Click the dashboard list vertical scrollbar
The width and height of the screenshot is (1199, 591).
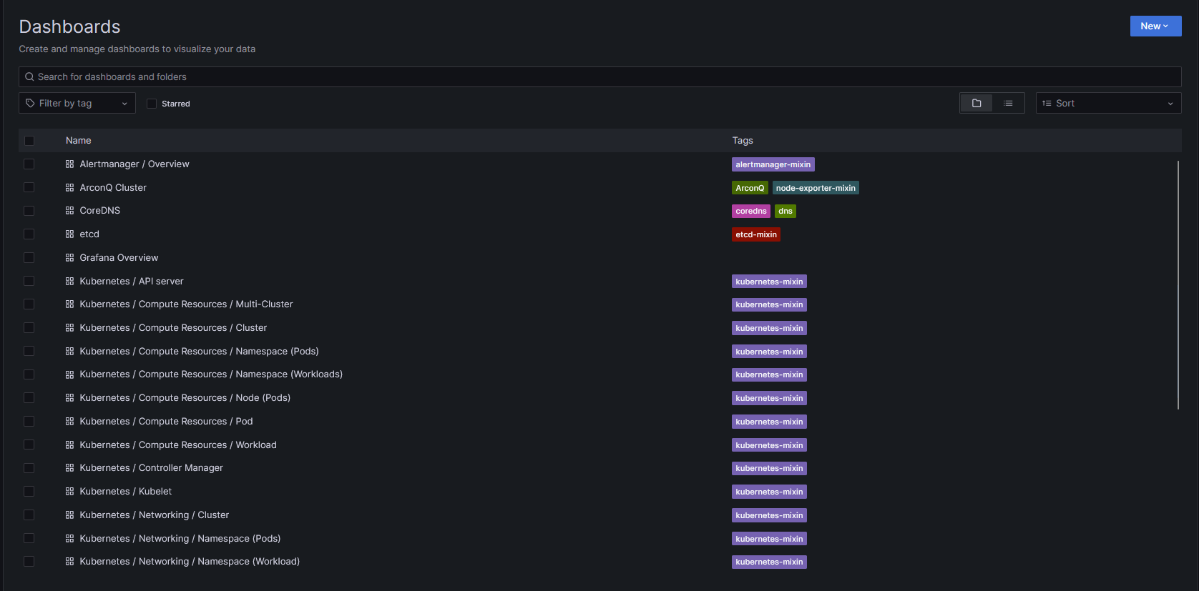[1178, 285]
